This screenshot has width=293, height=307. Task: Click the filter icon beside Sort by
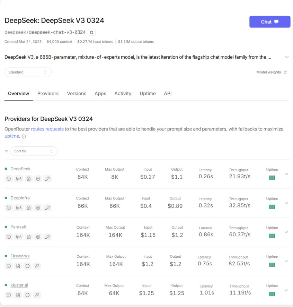[x=7, y=151]
